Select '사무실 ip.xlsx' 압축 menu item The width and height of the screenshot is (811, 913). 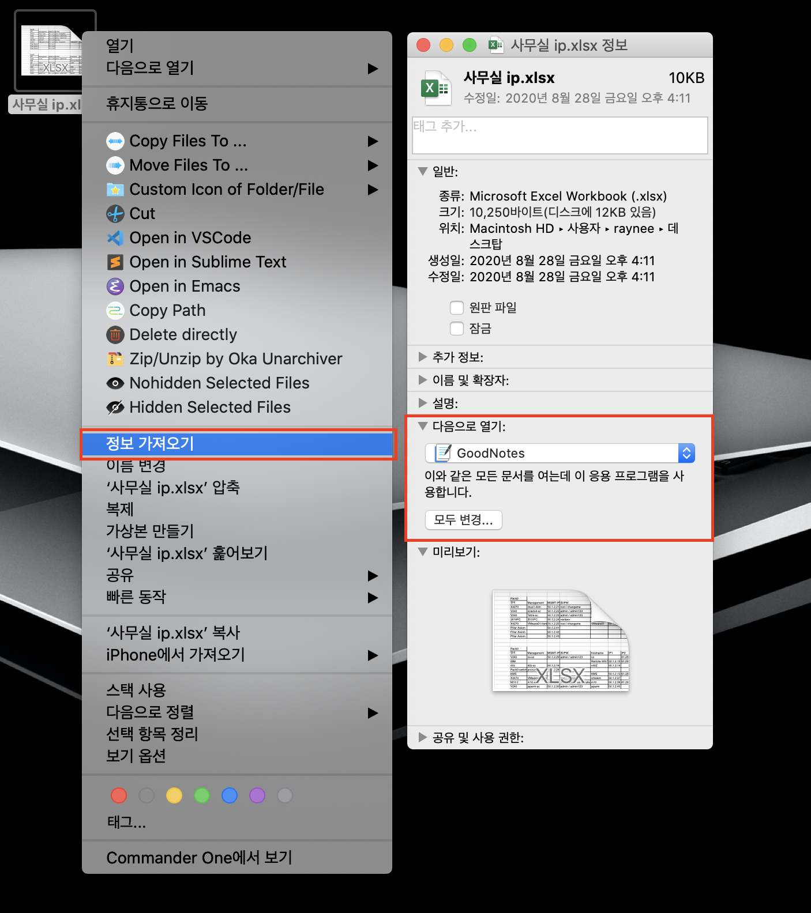(x=237, y=488)
